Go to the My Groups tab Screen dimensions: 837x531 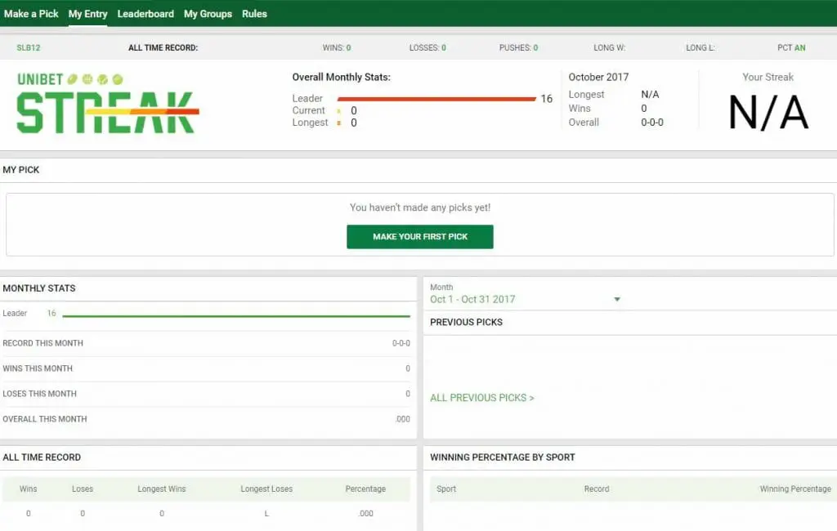coord(208,14)
